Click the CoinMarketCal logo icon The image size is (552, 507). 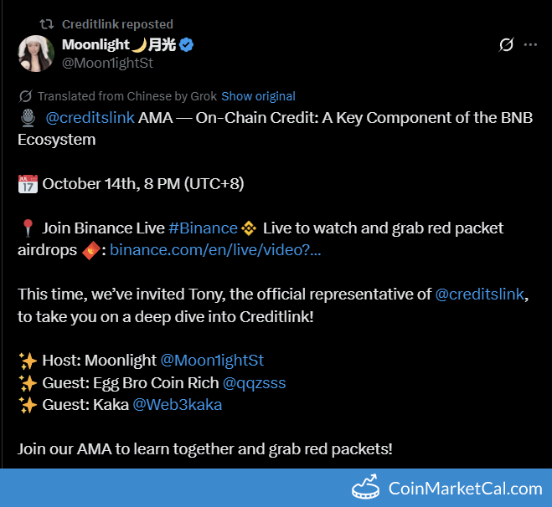pos(365,487)
